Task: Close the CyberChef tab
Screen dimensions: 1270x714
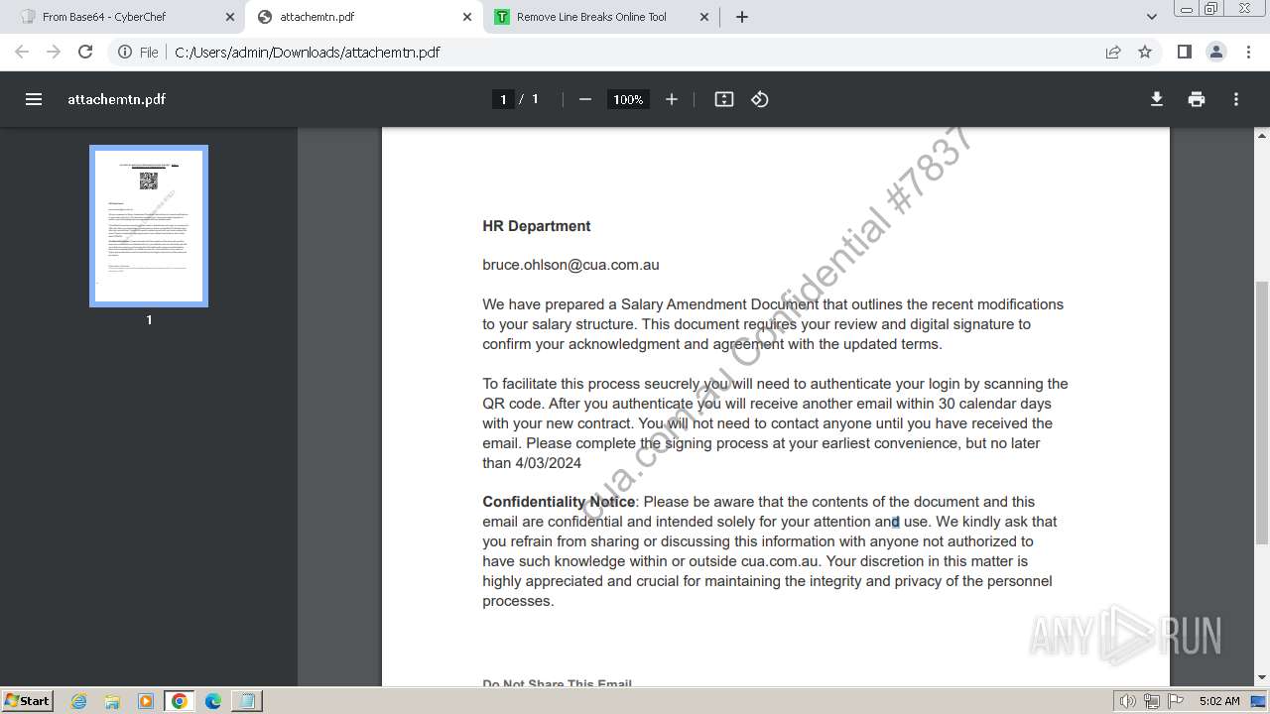Action: [x=229, y=17]
